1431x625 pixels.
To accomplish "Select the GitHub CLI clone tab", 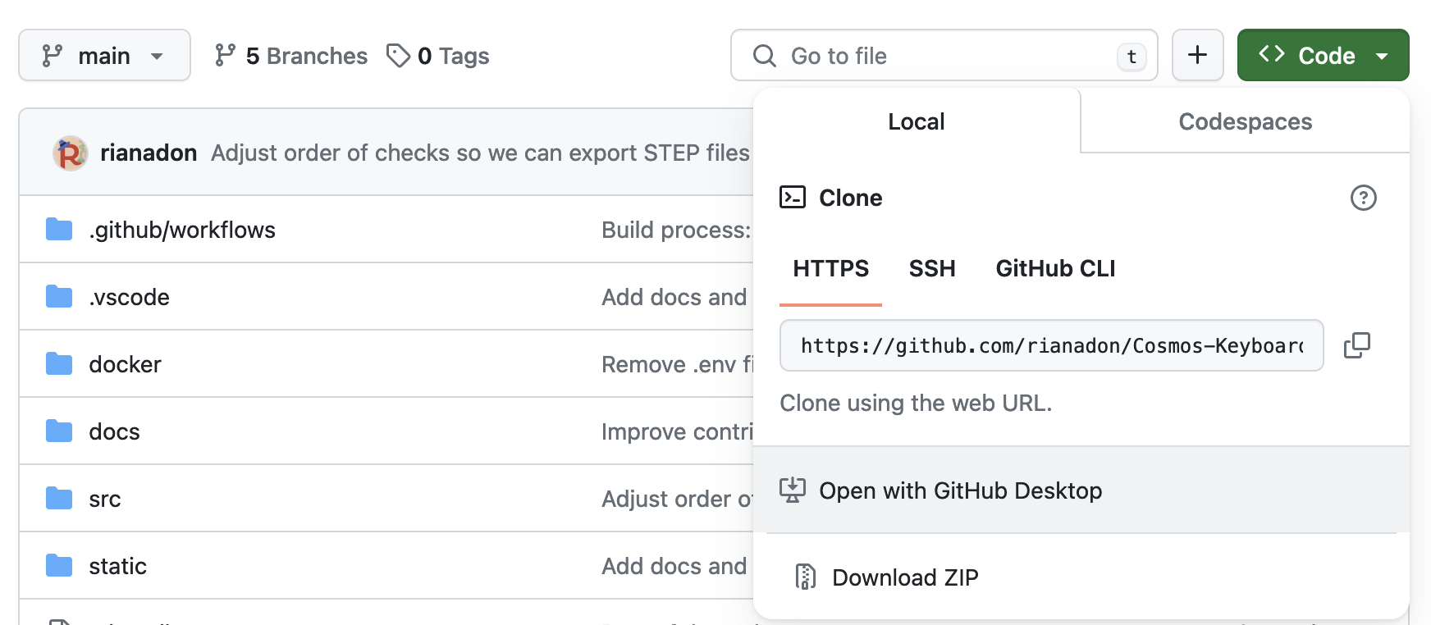I will click(1055, 269).
